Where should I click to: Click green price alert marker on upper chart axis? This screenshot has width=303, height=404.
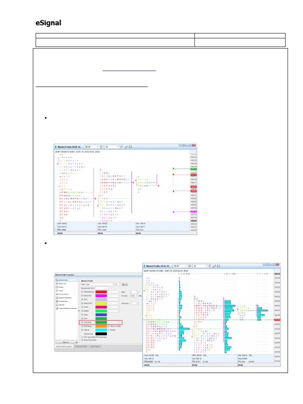pyautogui.click(x=193, y=169)
